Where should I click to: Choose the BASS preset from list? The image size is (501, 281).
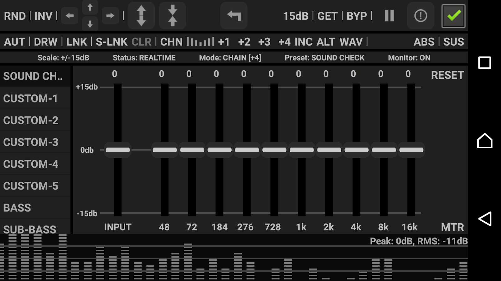(17, 208)
